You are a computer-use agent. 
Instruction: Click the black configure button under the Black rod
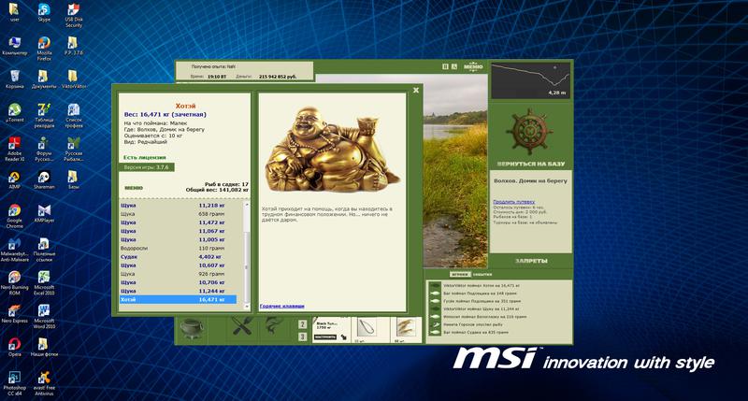[x=325, y=337]
